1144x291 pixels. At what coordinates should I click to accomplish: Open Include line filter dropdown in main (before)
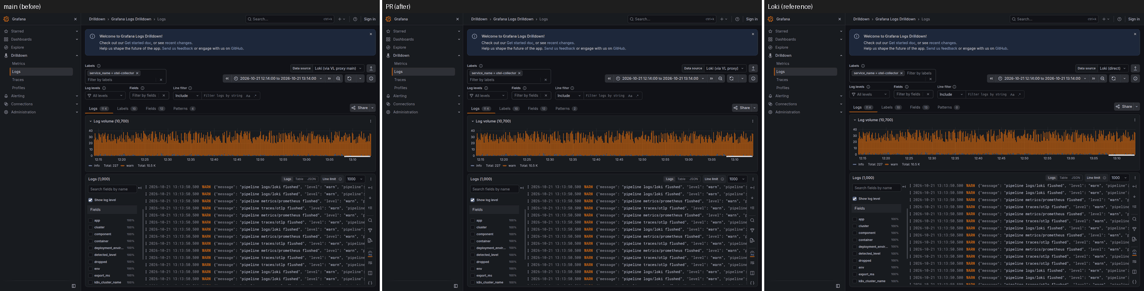coord(186,95)
